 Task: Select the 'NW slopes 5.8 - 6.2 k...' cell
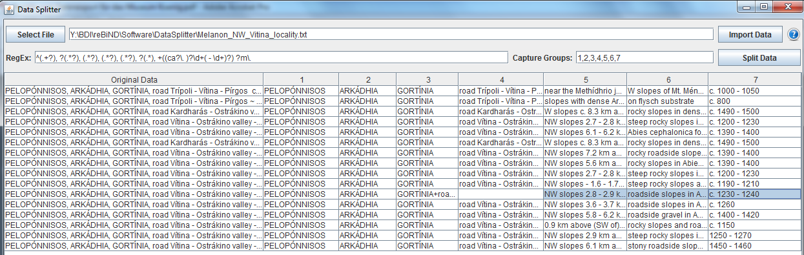click(x=584, y=214)
